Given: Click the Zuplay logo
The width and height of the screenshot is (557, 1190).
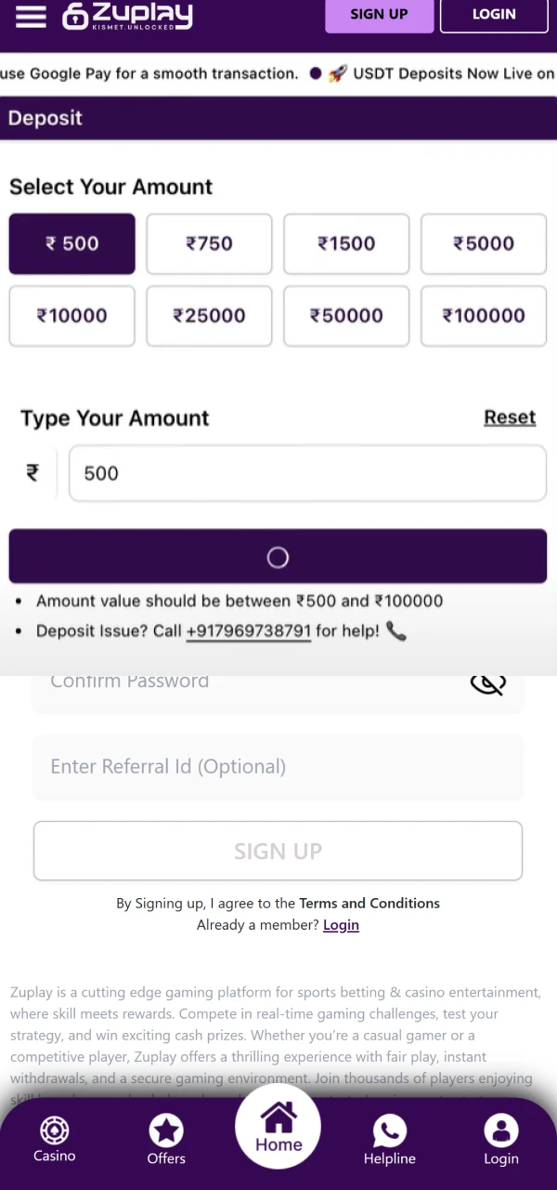Looking at the screenshot, I should click(127, 15).
